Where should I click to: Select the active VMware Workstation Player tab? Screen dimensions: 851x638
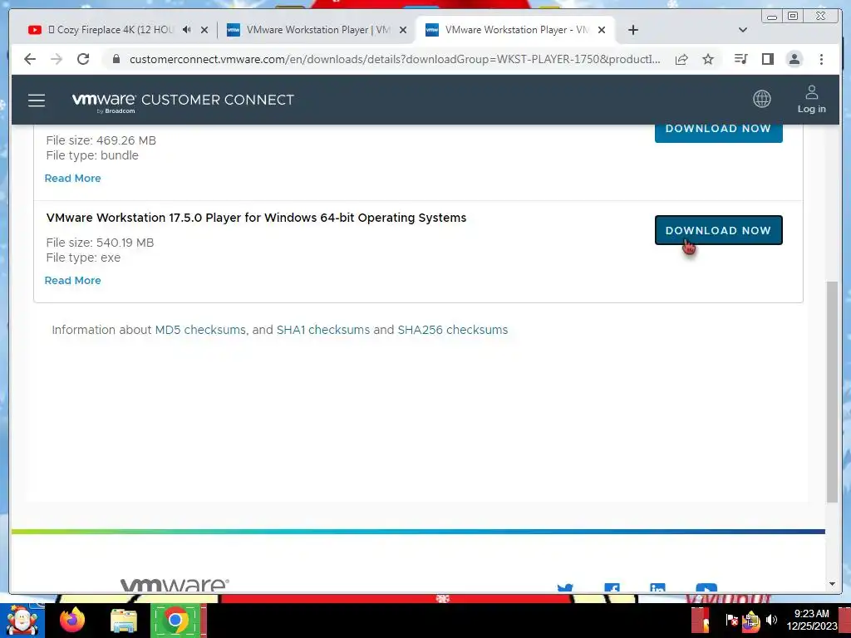pos(517,30)
